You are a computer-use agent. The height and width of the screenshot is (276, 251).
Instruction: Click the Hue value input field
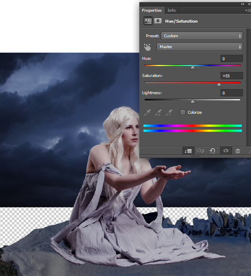click(x=232, y=59)
